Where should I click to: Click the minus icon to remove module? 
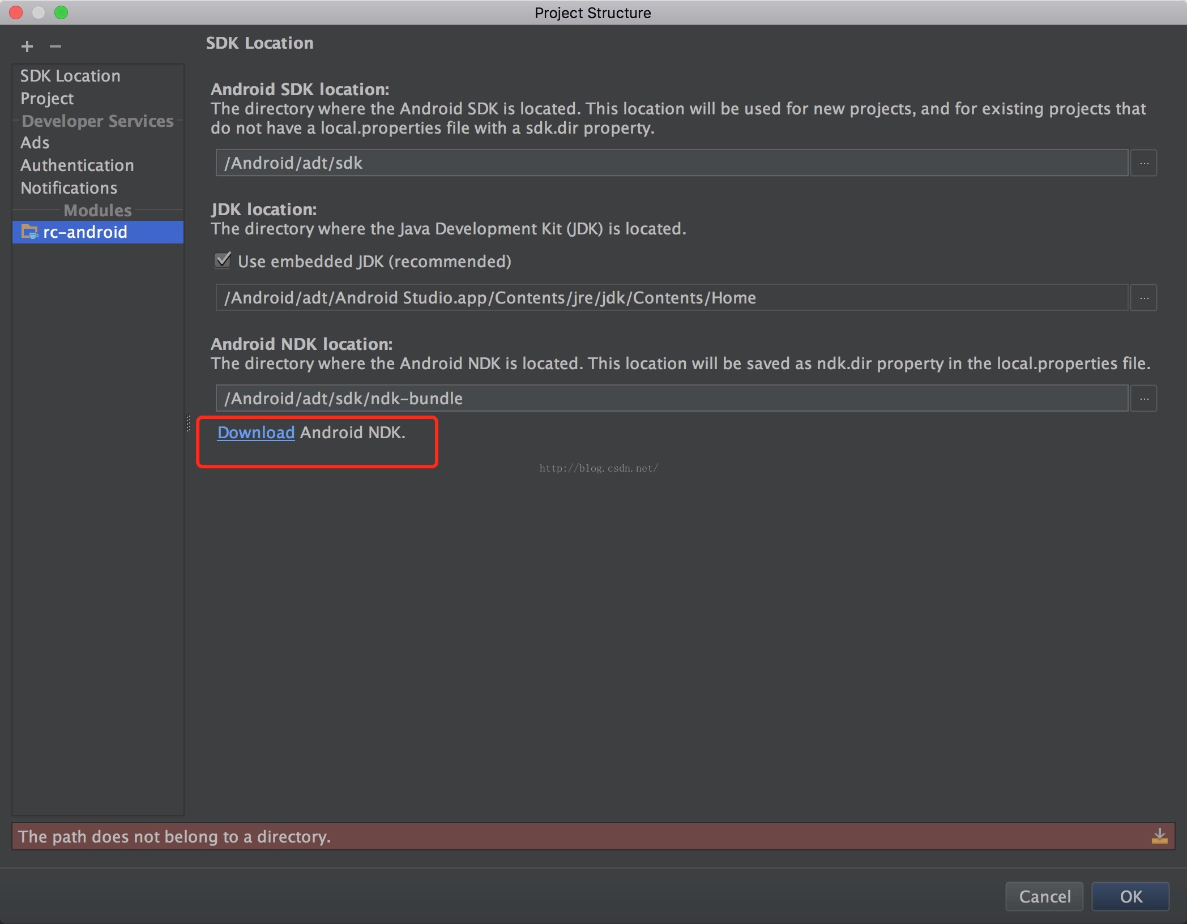pos(55,46)
